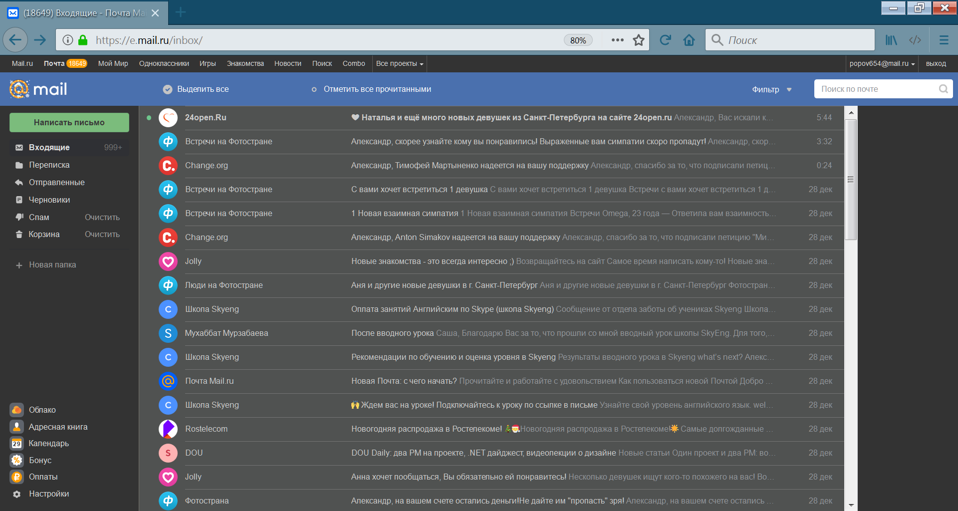This screenshot has height=511, width=958.
Task: Expand the Фильтр dropdown
Action: pyautogui.click(x=772, y=89)
